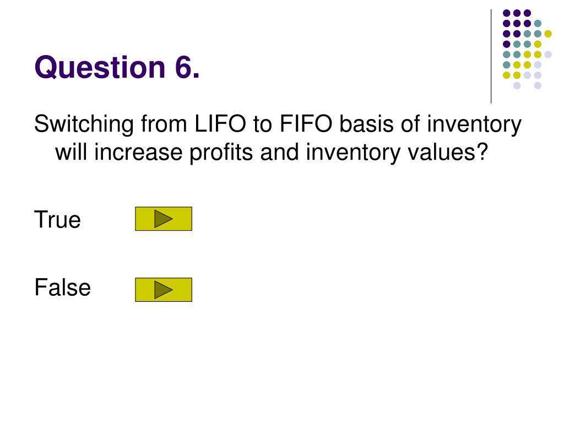The height and width of the screenshot is (423, 564).
Task: Click the lone purple dot in fourth dot row
Action: [507, 44]
